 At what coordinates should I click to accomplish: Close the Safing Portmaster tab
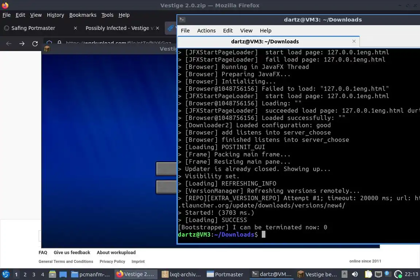75,28
